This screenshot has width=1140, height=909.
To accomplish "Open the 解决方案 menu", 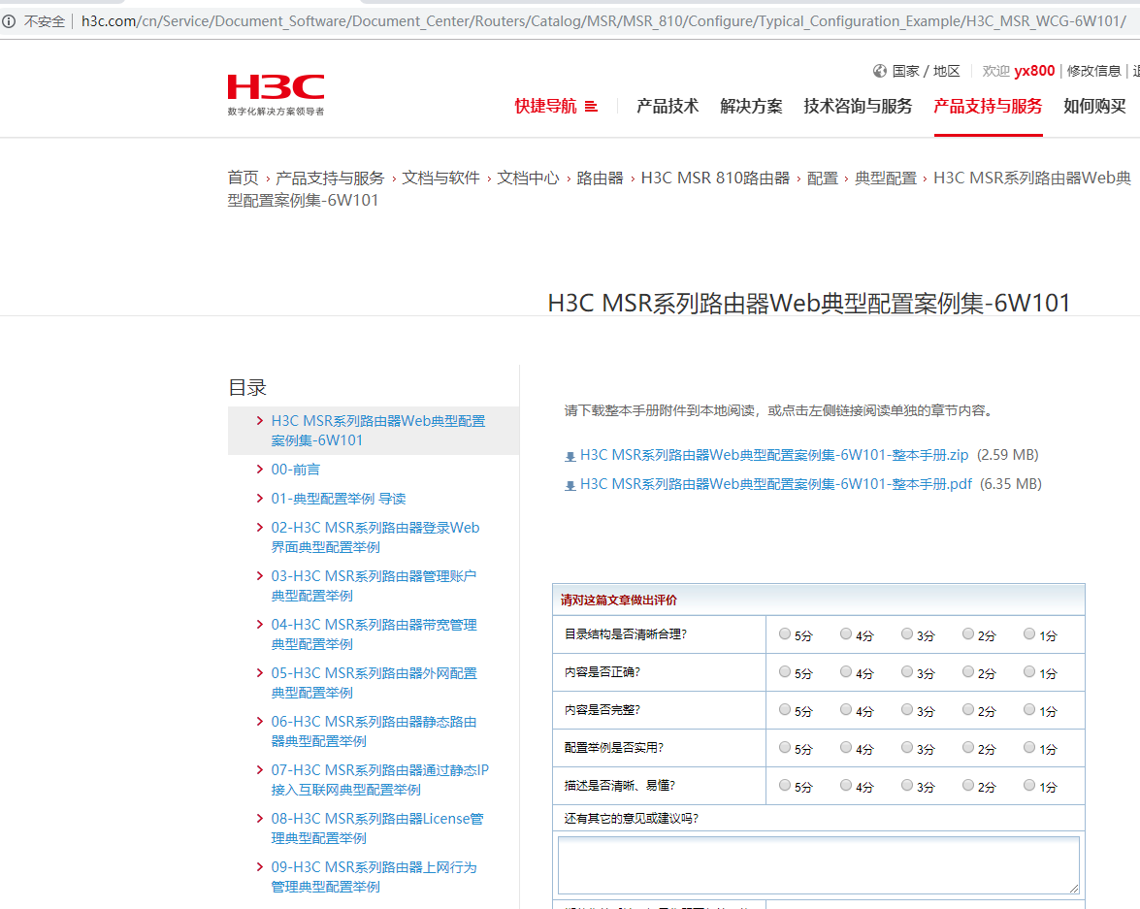I will (x=751, y=106).
